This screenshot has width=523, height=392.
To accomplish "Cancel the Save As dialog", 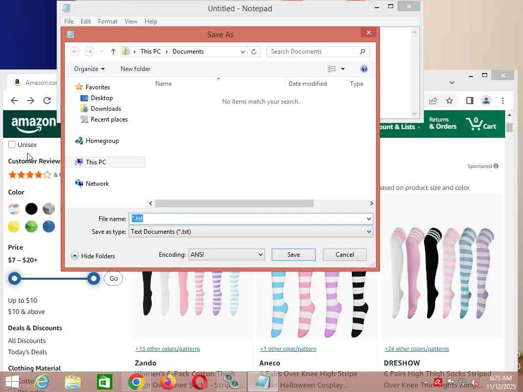I will click(x=345, y=255).
